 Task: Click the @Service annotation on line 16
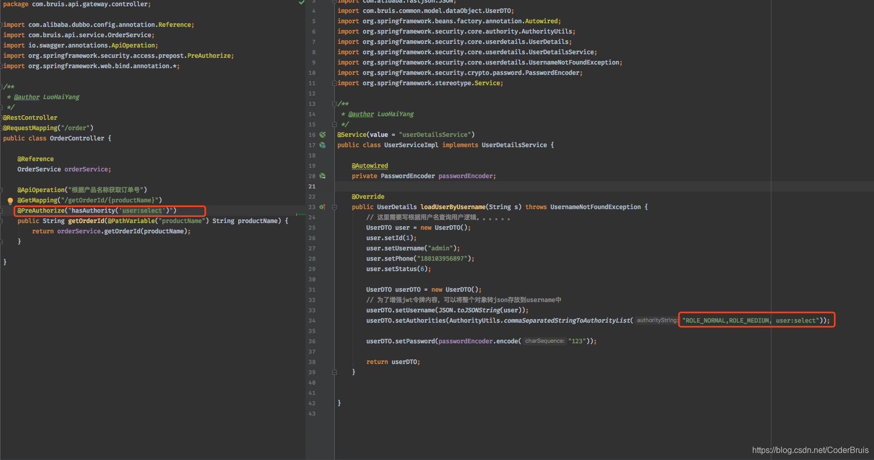(x=406, y=135)
